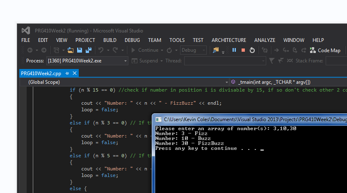Click the New Project toolbar icon
Viewport: 347px width, 193px height.
57,50
